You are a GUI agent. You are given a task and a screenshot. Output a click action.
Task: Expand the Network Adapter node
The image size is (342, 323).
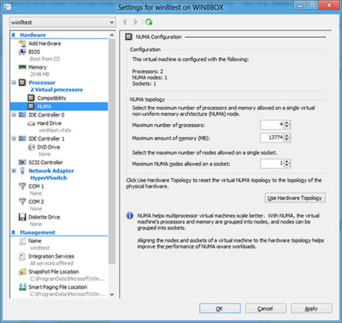(13, 171)
